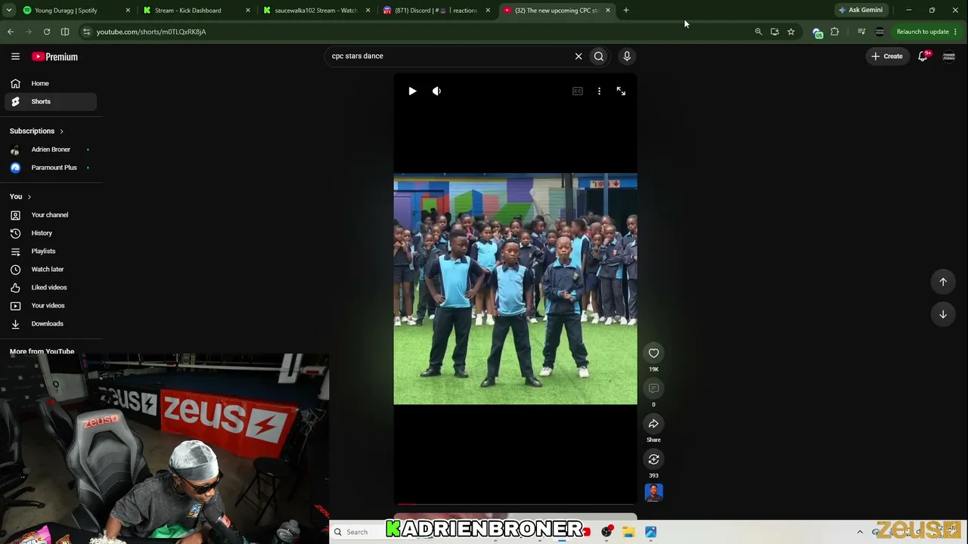Enter fullscreen on the Short
Viewport: 968px width, 544px height.
[x=621, y=91]
